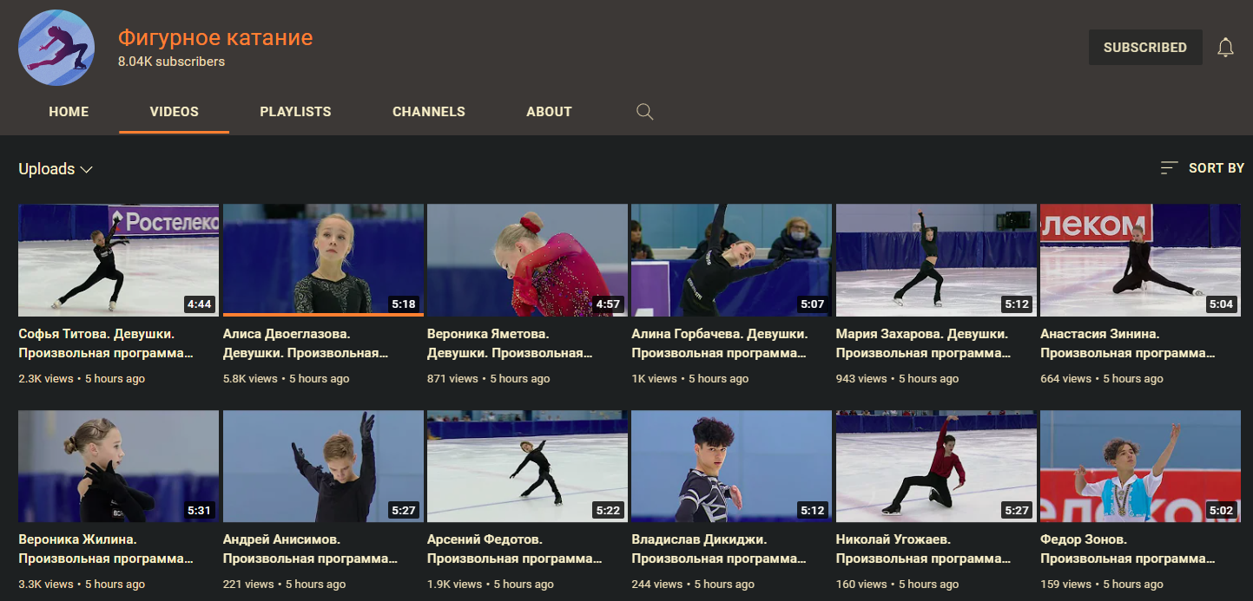Open the Владислав Дикиджи video title link
The width and height of the screenshot is (1253, 601).
point(717,549)
